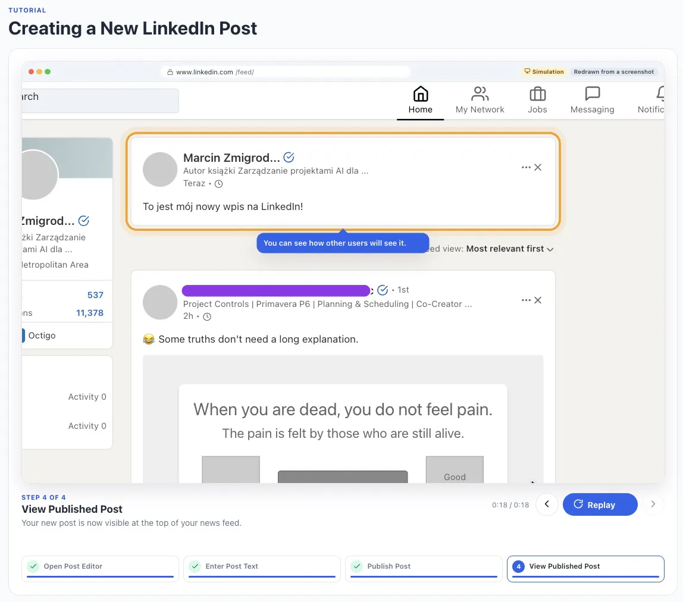Open the three-dot menu on Marcin's post
683x602 pixels.
tap(526, 167)
